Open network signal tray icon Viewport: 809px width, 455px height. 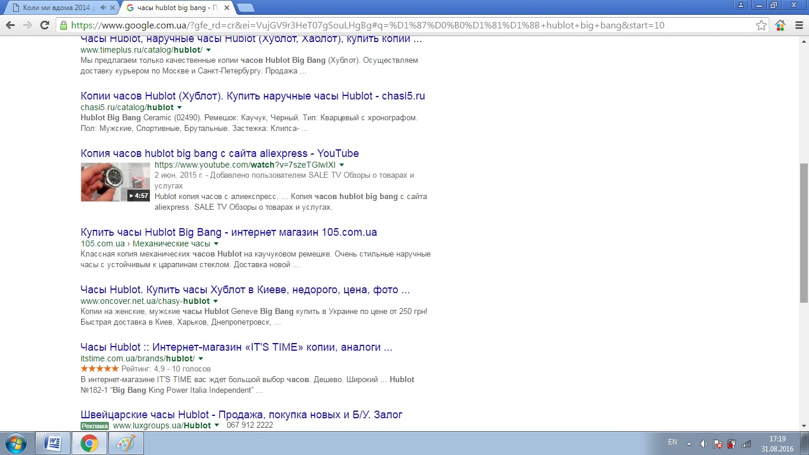(x=746, y=444)
